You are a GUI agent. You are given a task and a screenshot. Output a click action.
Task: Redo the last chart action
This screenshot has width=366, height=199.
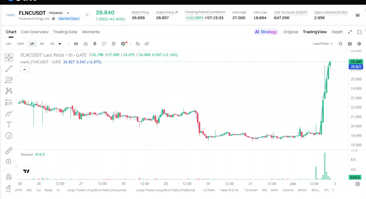click(147, 44)
